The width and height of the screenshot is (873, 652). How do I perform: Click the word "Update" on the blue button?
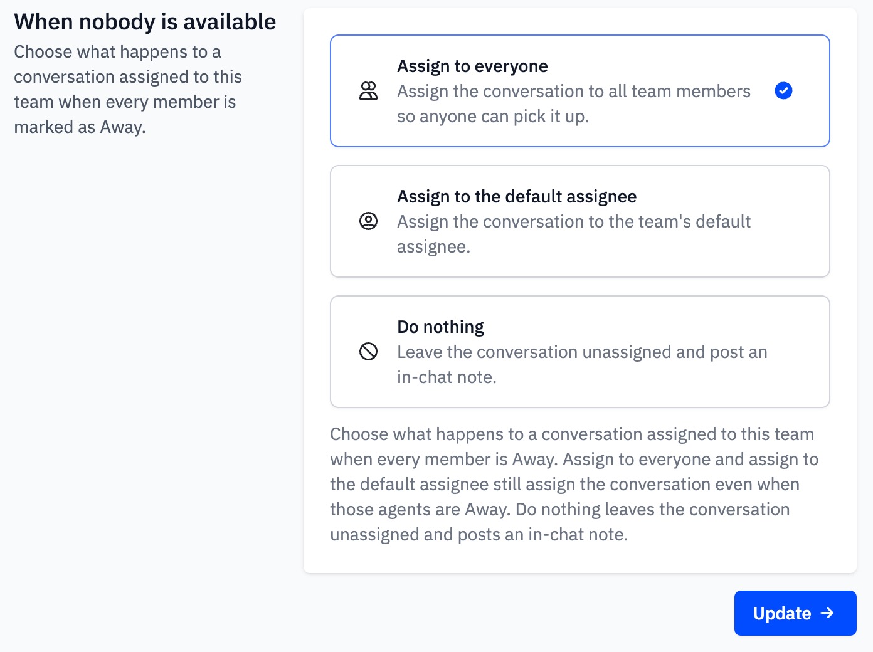click(782, 613)
